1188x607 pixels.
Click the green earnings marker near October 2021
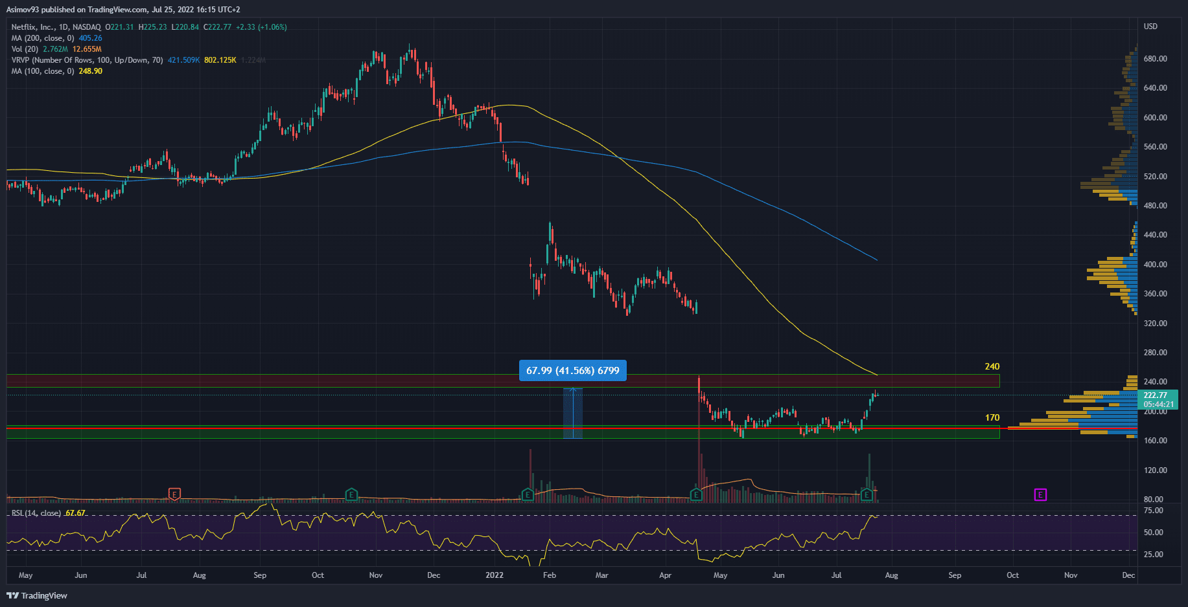[351, 495]
